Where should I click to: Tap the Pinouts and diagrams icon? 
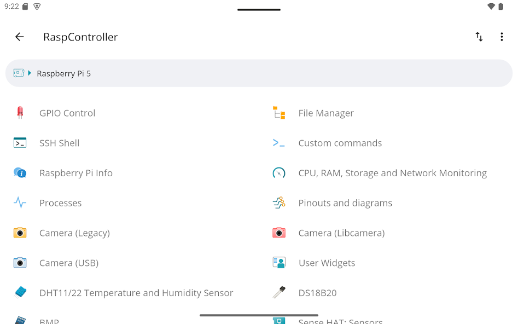pyautogui.click(x=279, y=202)
